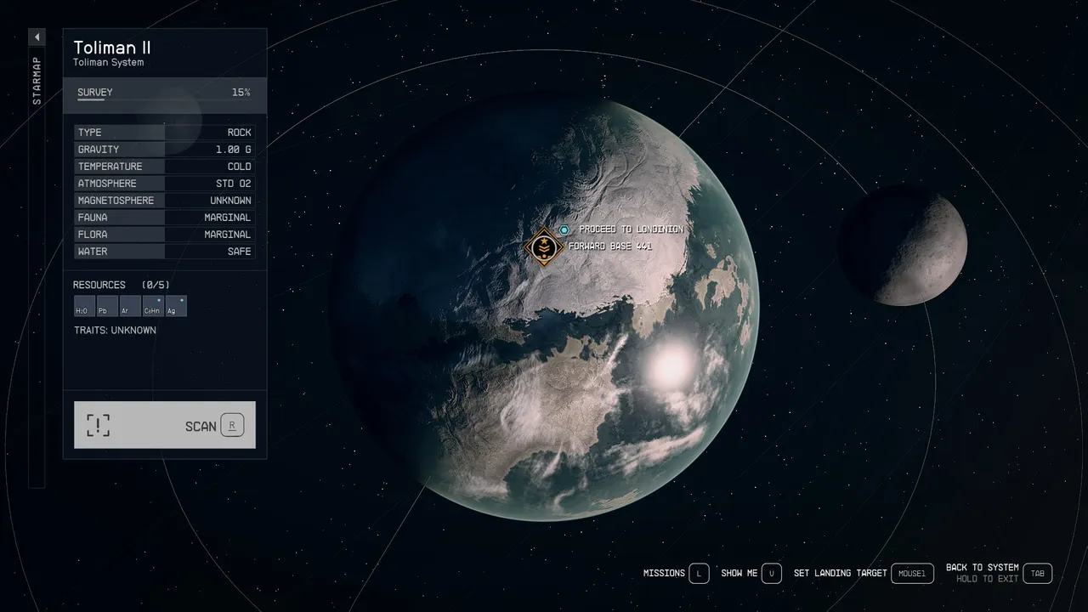Click the FLORA MARGINAL row
Viewport: 1088px width, 612px height.
pyautogui.click(x=164, y=235)
